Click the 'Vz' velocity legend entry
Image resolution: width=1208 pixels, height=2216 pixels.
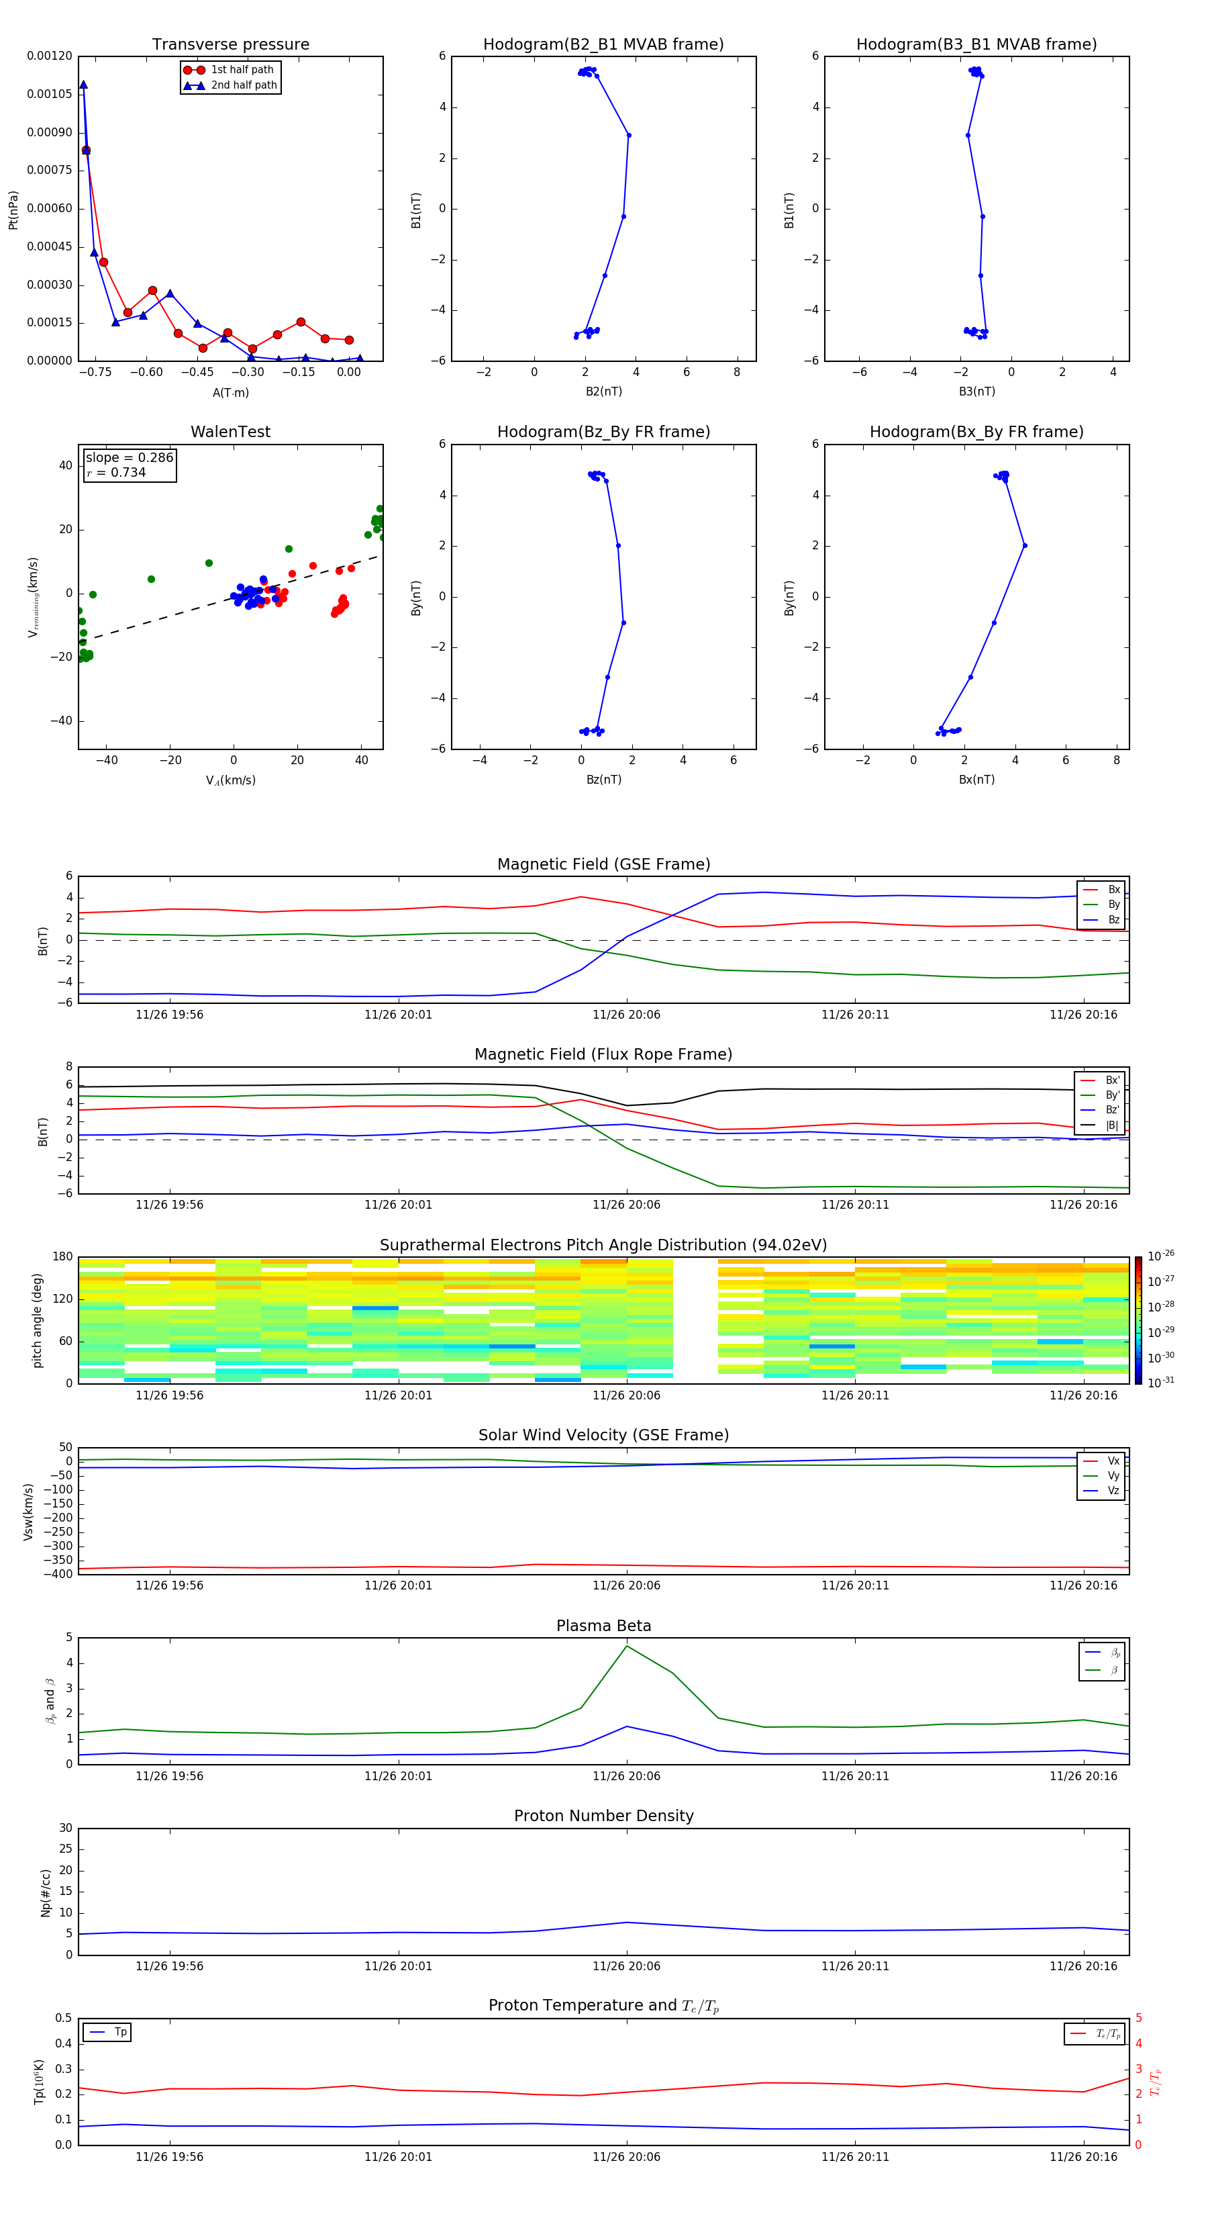(1101, 1491)
